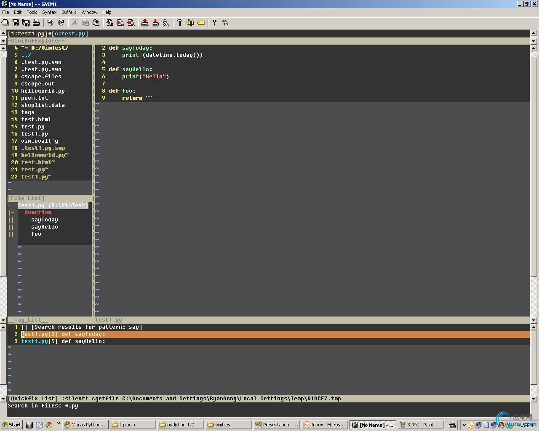
Task: Click the Print toolbar icon
Action: pos(36,23)
